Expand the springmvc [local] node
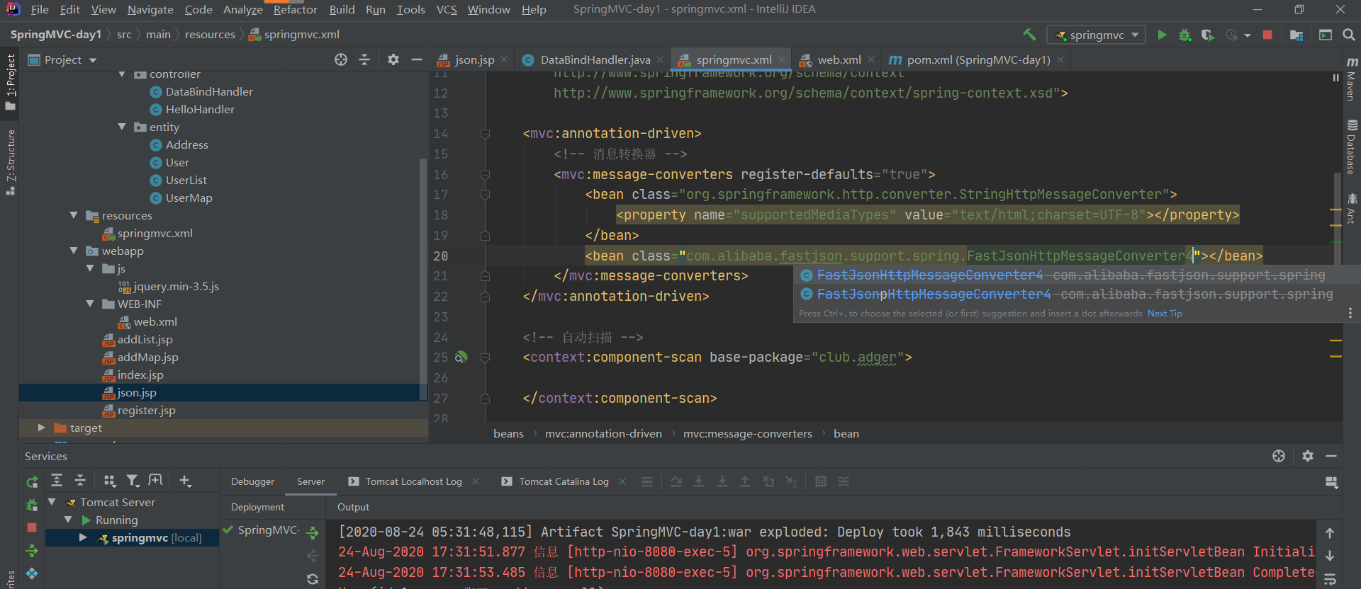 point(83,537)
